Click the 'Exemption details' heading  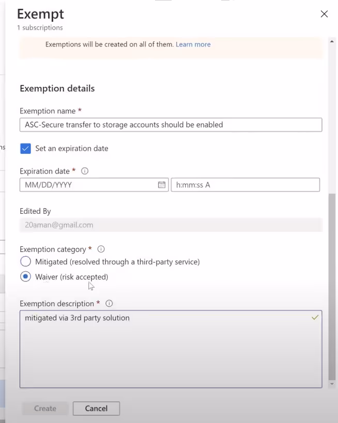[57, 88]
